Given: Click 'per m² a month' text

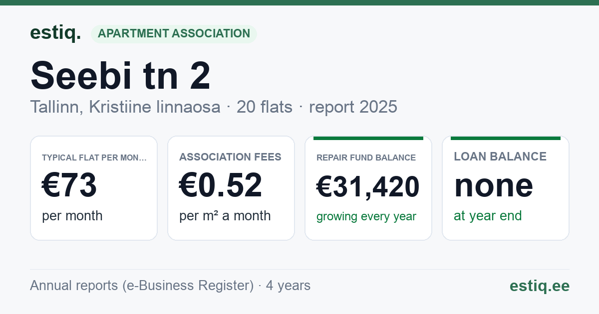Looking at the screenshot, I should (x=225, y=216).
